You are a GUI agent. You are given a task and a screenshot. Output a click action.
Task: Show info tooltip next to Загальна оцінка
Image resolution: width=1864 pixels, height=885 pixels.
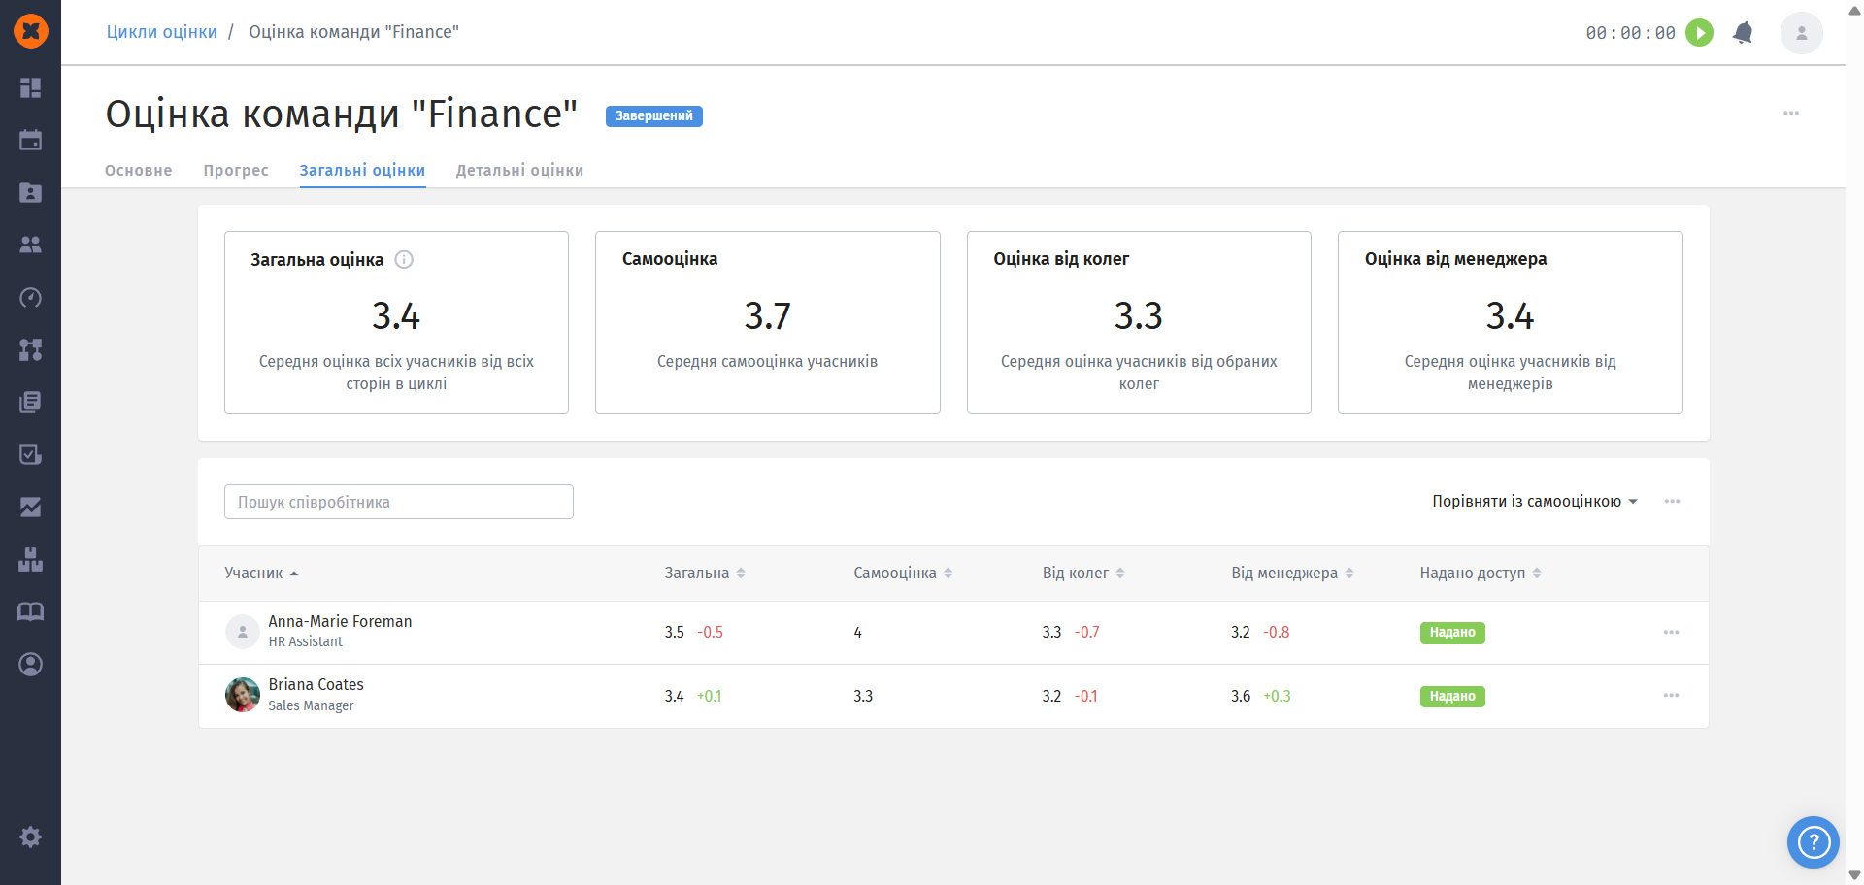click(405, 260)
